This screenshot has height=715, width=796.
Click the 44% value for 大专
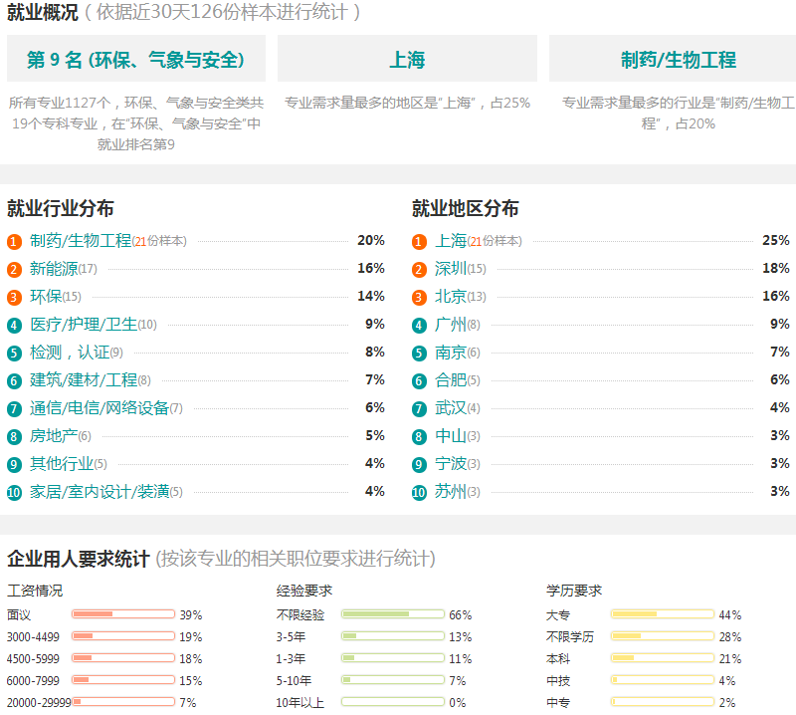point(730,614)
